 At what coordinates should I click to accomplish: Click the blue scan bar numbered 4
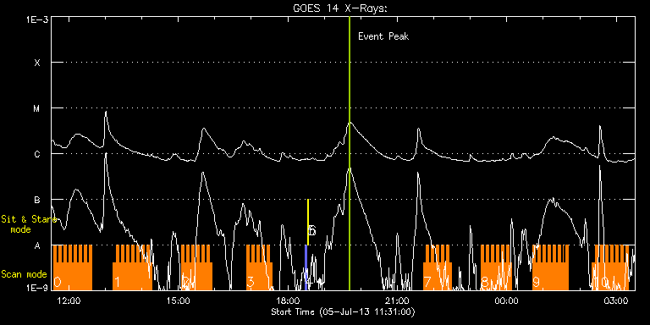306,267
